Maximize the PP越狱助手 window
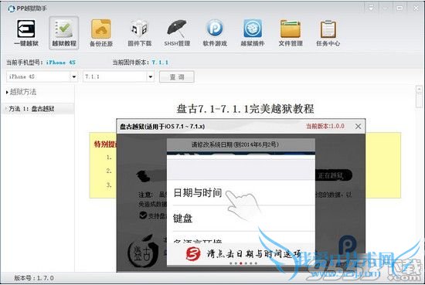The image size is (425, 285). [399, 8]
